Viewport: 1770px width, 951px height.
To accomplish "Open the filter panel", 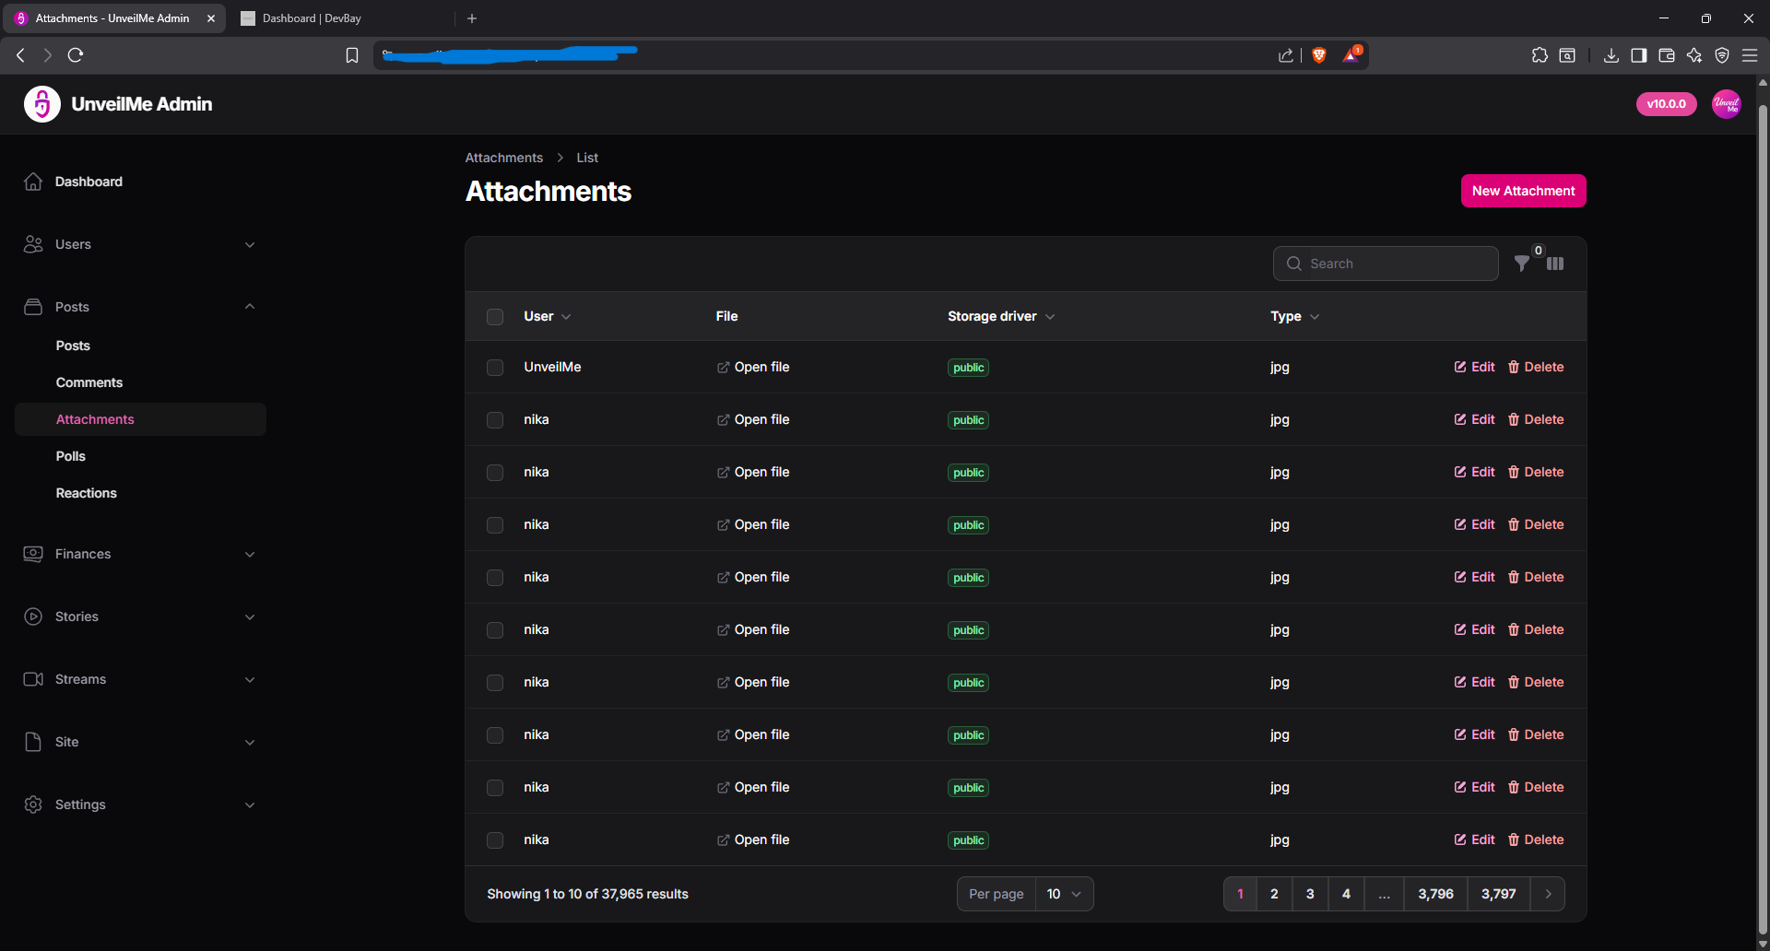I will point(1521,264).
